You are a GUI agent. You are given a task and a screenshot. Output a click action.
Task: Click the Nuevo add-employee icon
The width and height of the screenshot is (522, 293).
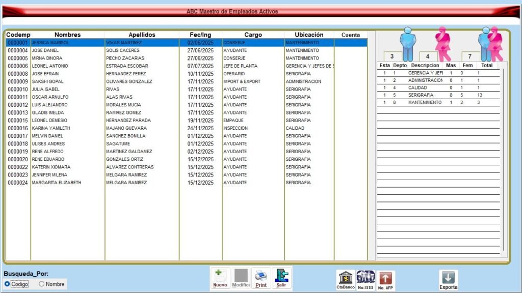(220, 276)
